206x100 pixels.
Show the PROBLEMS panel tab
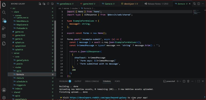point(65,81)
